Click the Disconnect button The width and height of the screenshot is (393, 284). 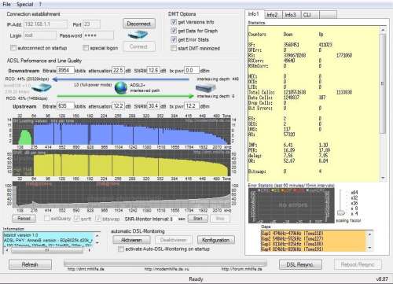pos(139,24)
